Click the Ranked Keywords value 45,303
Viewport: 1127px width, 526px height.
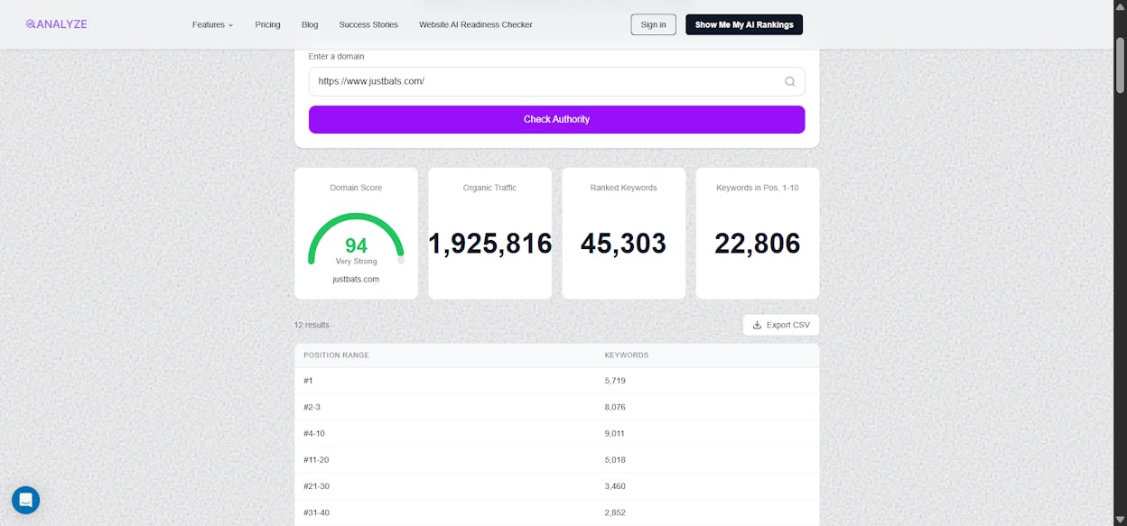tap(623, 244)
